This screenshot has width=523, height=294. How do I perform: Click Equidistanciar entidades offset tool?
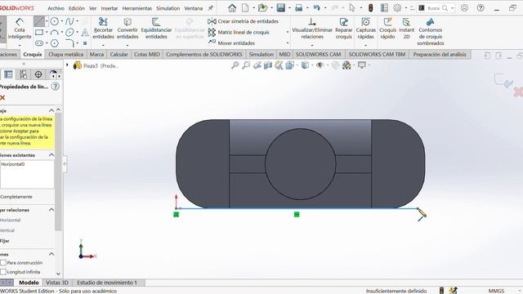click(x=156, y=29)
